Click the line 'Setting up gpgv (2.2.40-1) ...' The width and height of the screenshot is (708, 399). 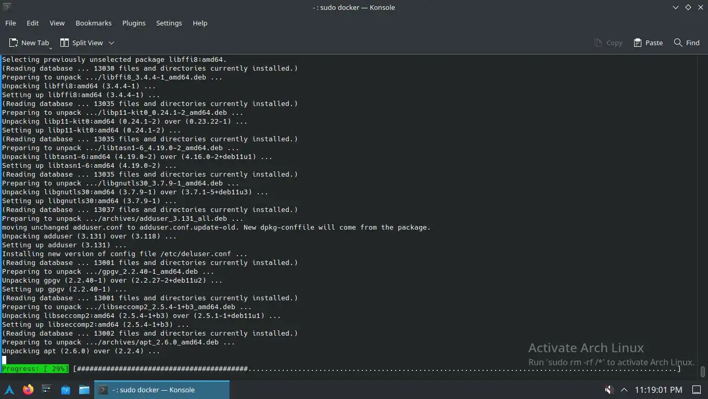[65, 289]
